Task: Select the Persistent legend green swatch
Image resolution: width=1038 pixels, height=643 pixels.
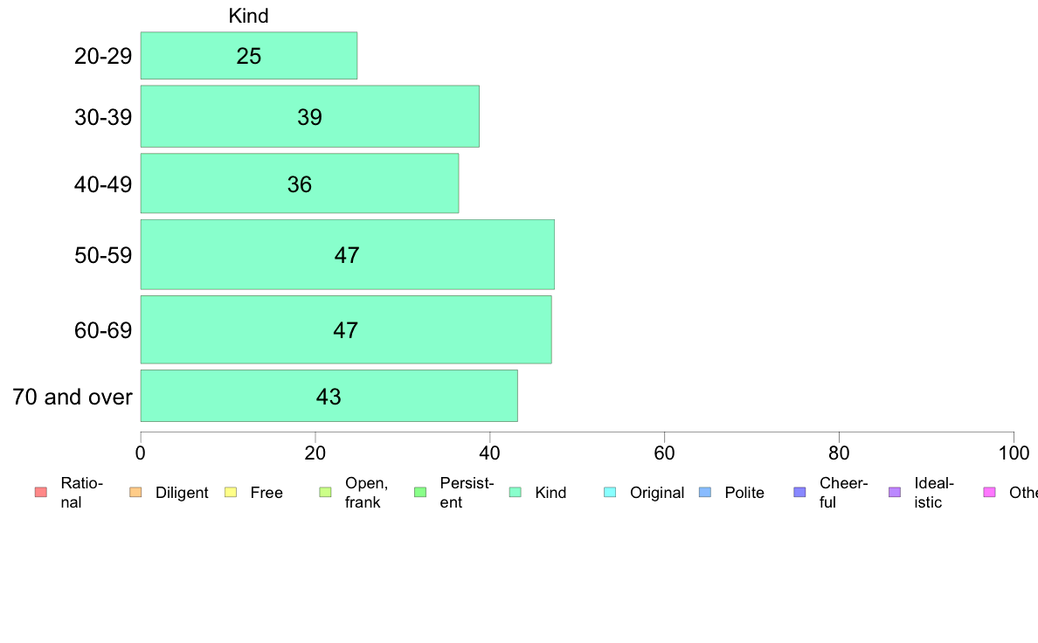Action: 420,492
